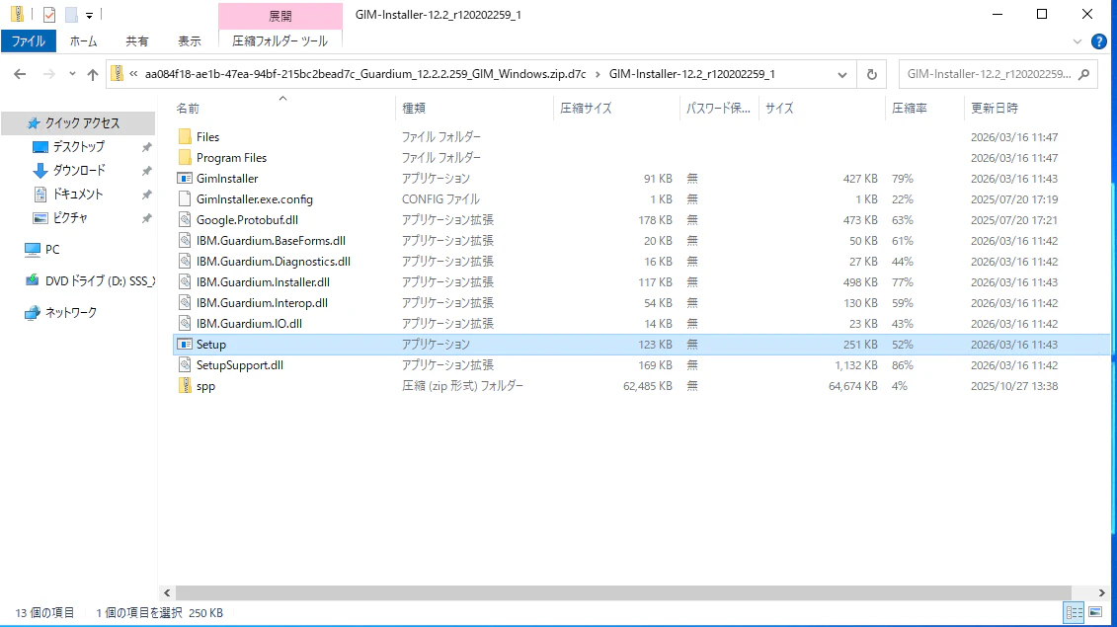The width and height of the screenshot is (1117, 627).
Task: Go back with the left arrow
Action: 20,74
